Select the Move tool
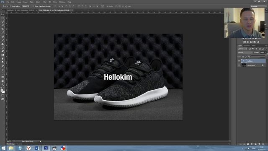 coord(3,15)
